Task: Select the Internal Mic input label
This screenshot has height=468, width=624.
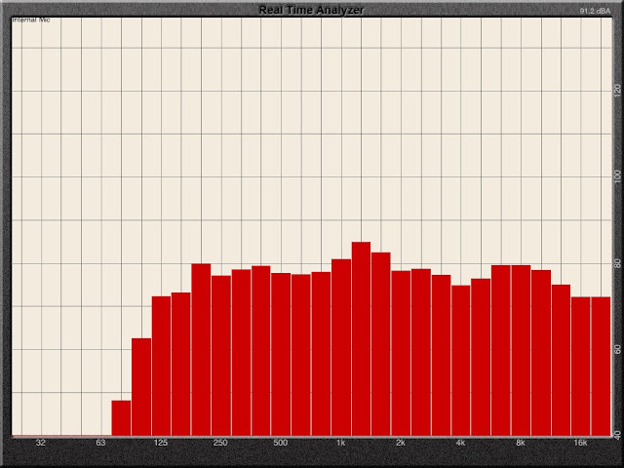Action: pyautogui.click(x=31, y=19)
